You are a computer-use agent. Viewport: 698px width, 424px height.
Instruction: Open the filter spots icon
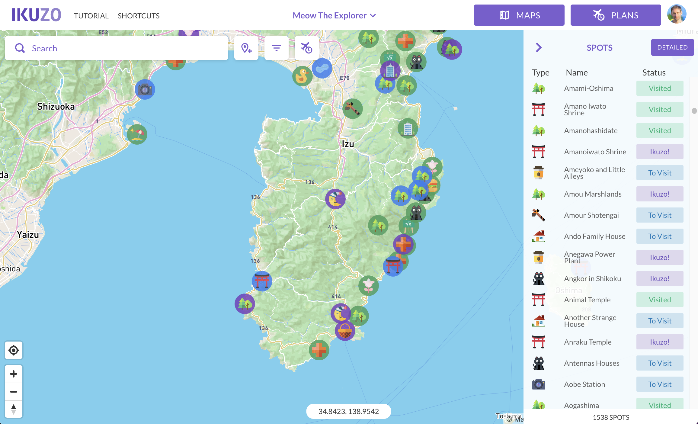[x=276, y=48]
